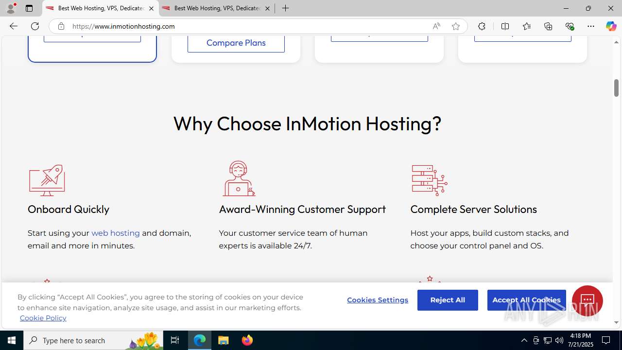Open a new tab with plus
The height and width of the screenshot is (350, 622).
[285, 8]
